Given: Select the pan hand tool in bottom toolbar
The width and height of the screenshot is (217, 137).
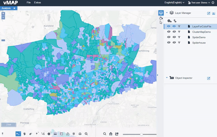Looking at the screenshot, I should click(x=25, y=134).
